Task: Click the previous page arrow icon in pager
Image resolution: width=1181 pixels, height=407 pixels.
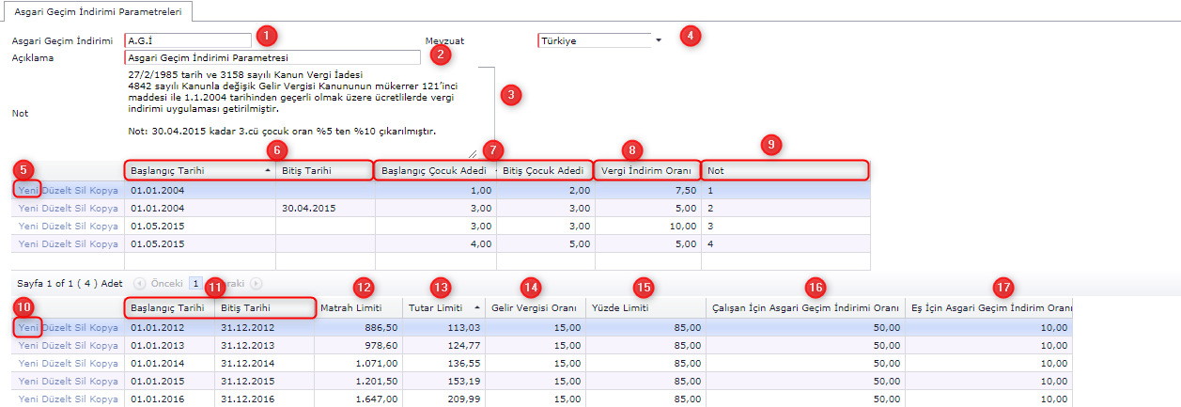Action: click(x=139, y=282)
